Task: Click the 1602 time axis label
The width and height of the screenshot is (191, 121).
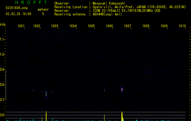Action: click(37, 26)
